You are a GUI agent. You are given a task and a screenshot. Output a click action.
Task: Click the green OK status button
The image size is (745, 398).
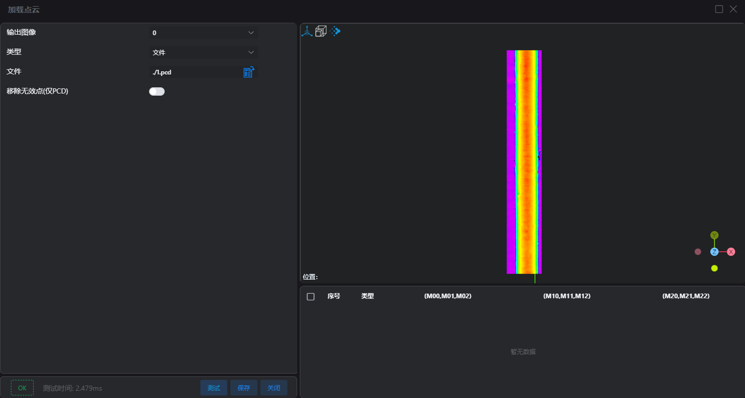coord(22,388)
